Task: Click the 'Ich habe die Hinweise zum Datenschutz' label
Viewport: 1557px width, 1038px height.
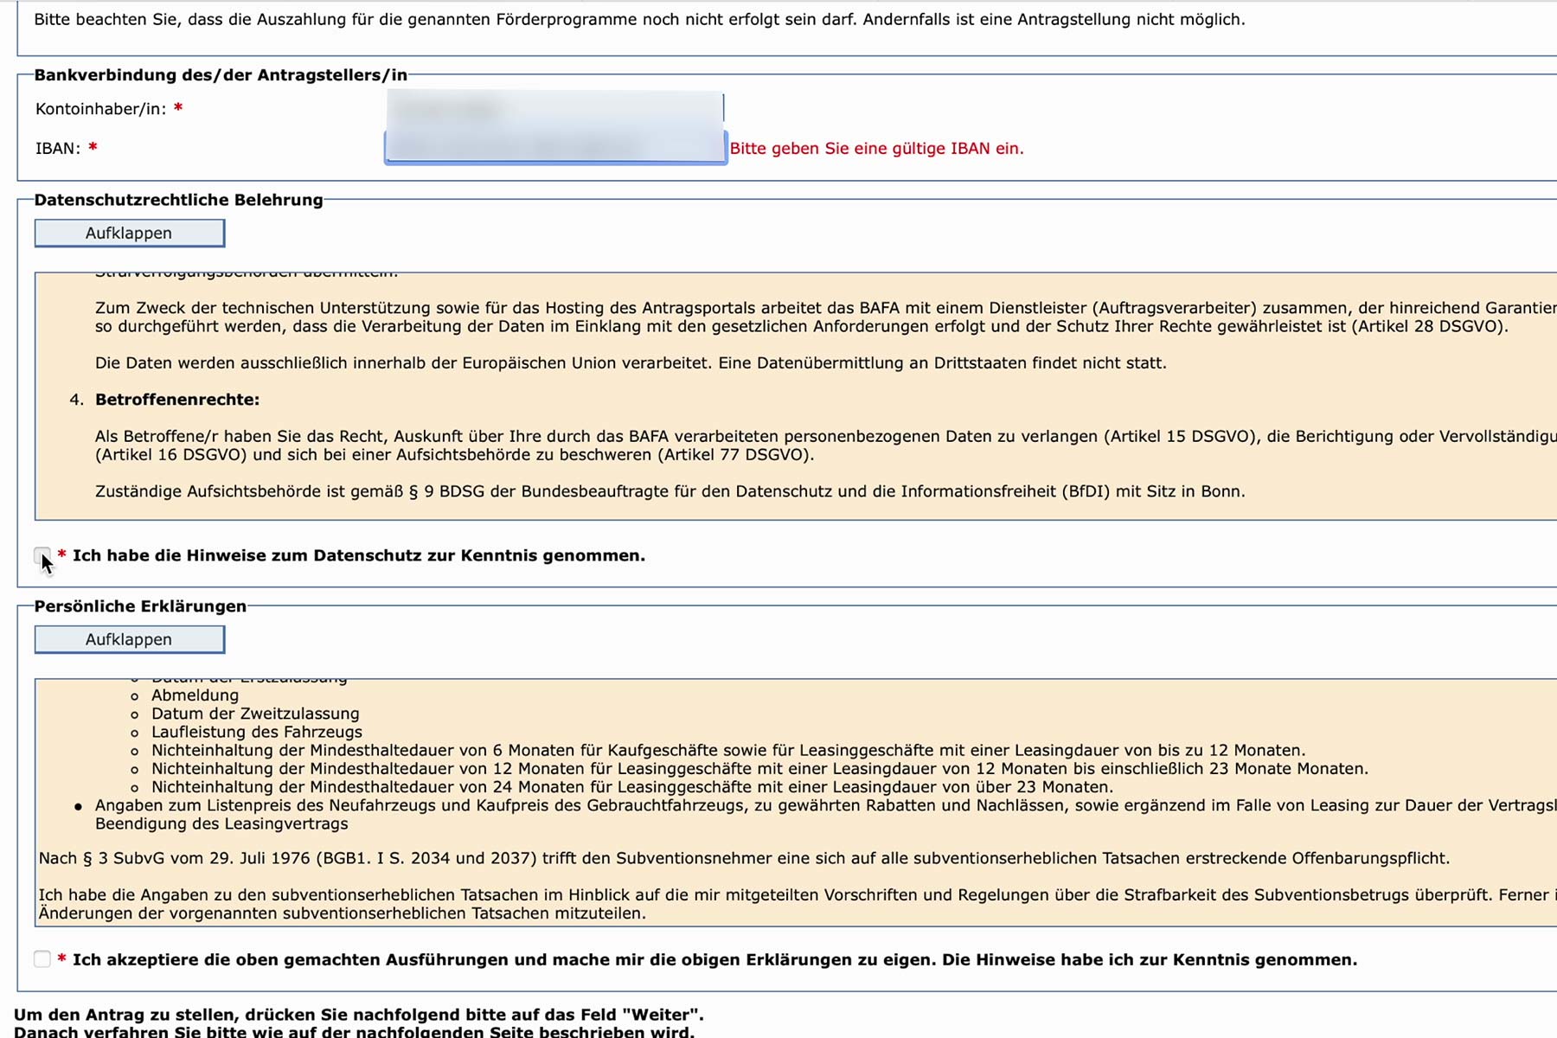Action: coord(358,555)
